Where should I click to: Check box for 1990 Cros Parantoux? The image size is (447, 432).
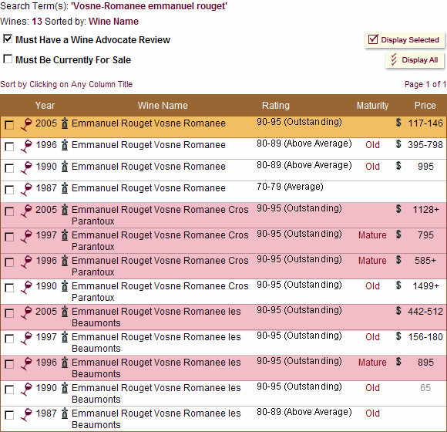click(x=9, y=288)
